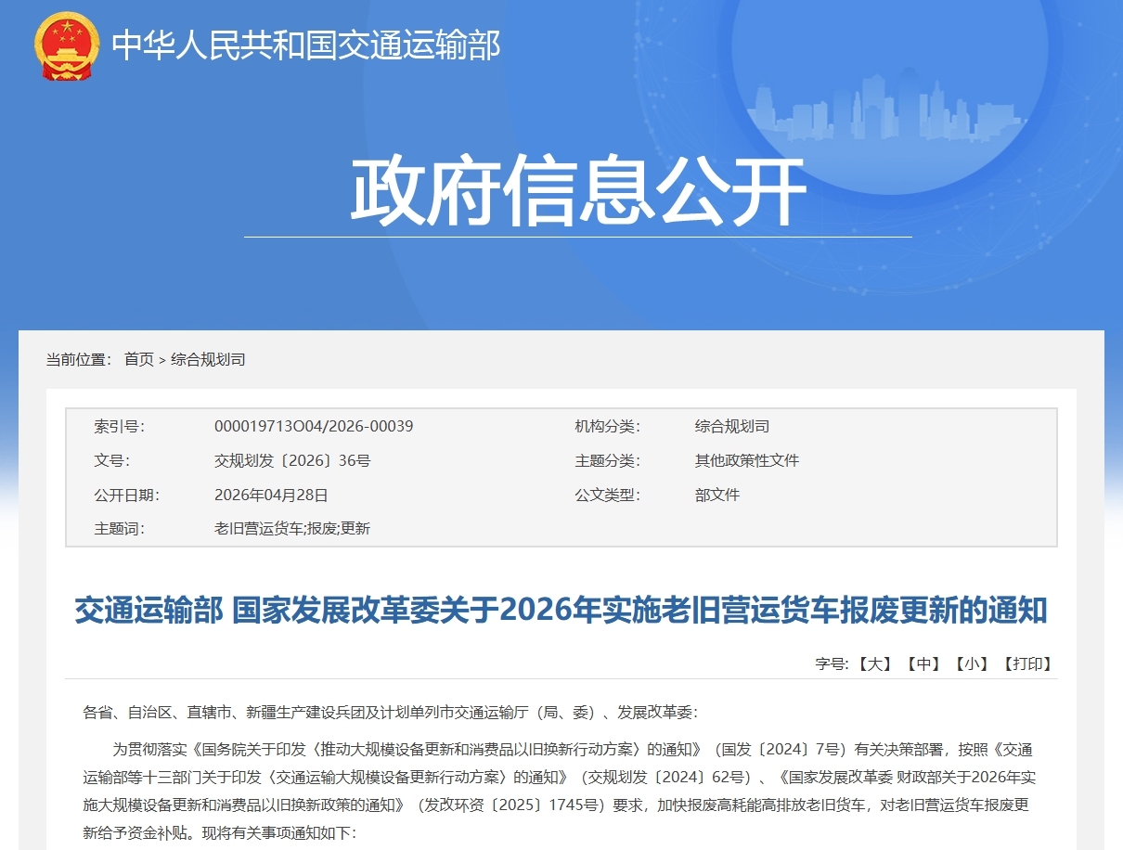Click the index number 000019713O04/2026-00039

(314, 427)
